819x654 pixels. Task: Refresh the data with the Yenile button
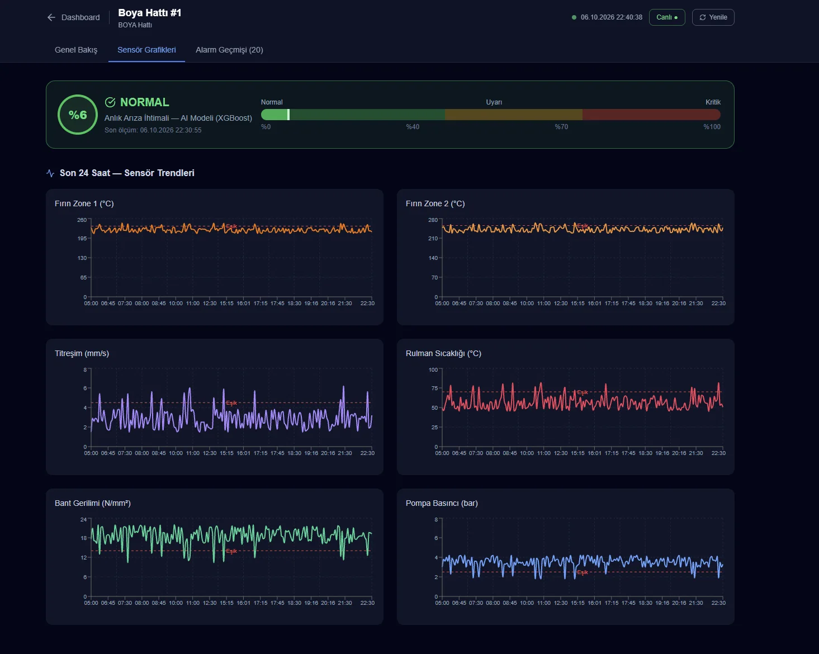pyautogui.click(x=713, y=17)
